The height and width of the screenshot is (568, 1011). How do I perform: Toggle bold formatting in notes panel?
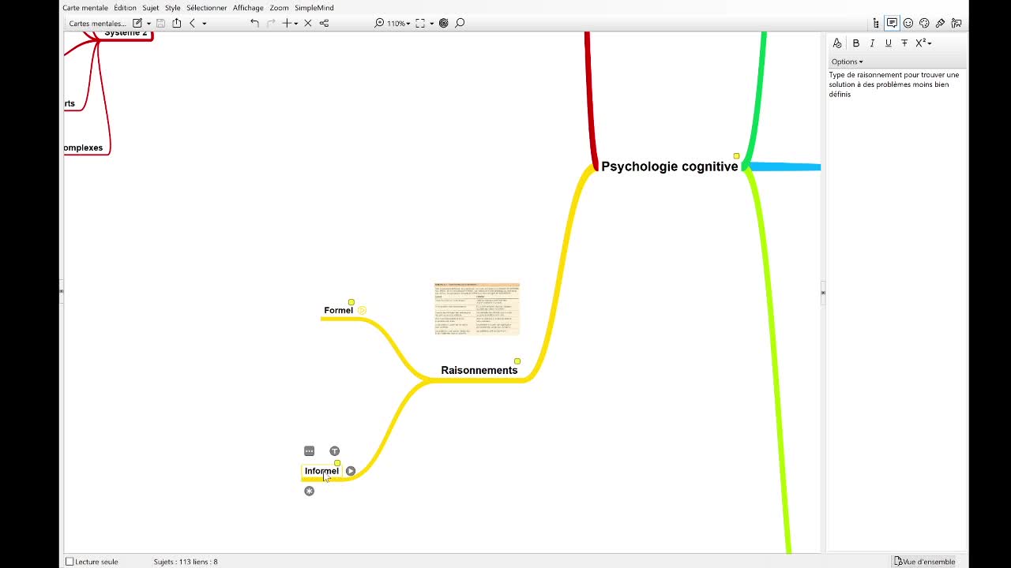[855, 43]
